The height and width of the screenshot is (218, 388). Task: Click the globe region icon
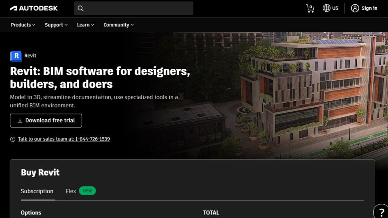326,8
